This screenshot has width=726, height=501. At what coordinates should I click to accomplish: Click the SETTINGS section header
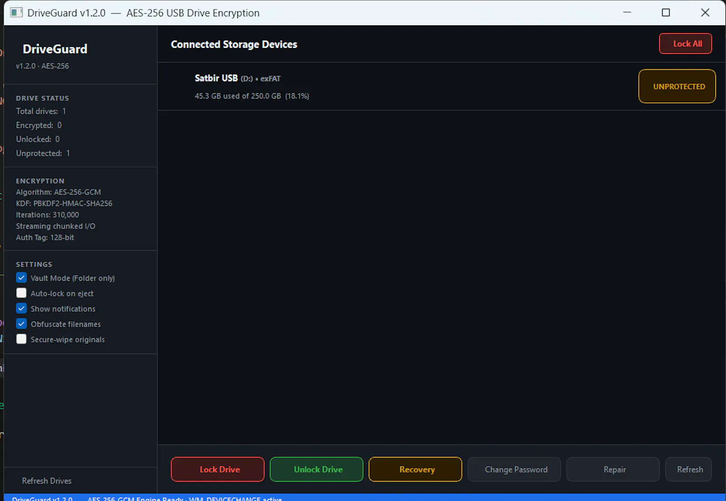34,264
